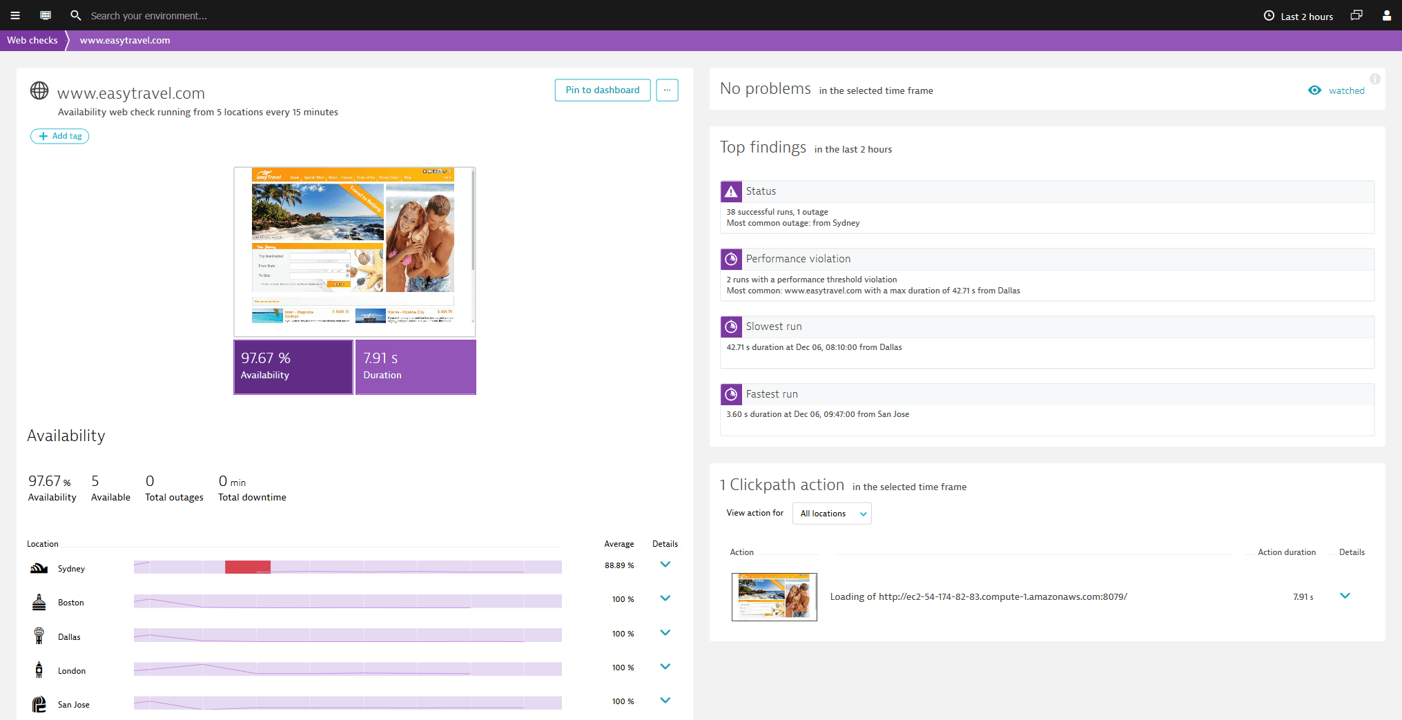Toggle the watched eye indicator
The width and height of the screenshot is (1402, 720).
(x=1336, y=90)
